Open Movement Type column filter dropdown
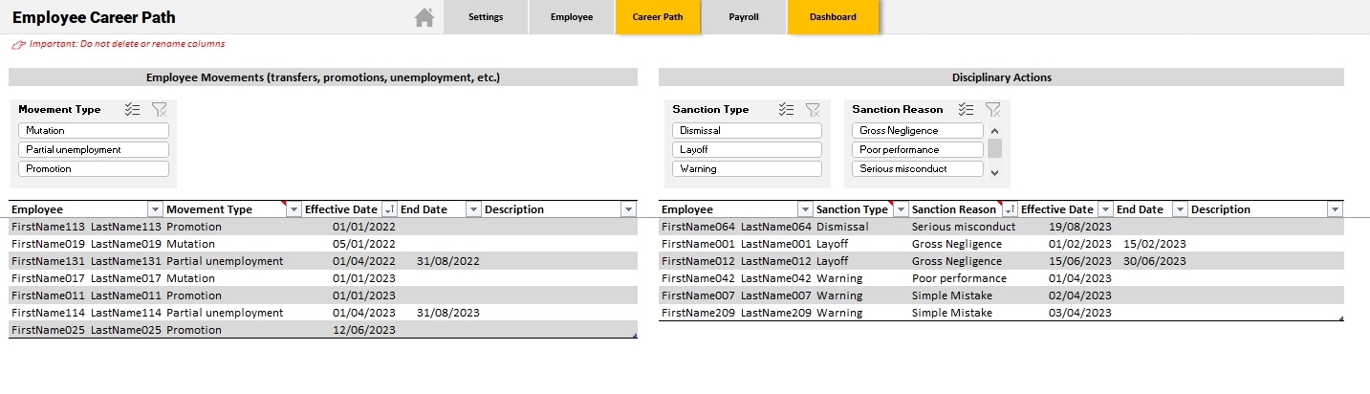This screenshot has height=394, width=1370. tap(294, 209)
